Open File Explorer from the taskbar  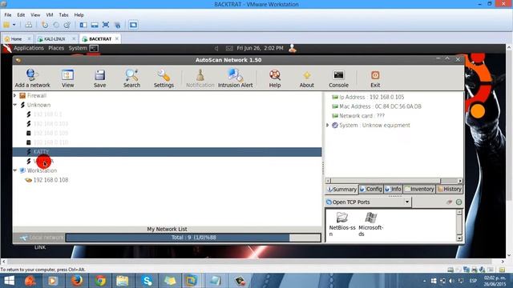[123, 281]
